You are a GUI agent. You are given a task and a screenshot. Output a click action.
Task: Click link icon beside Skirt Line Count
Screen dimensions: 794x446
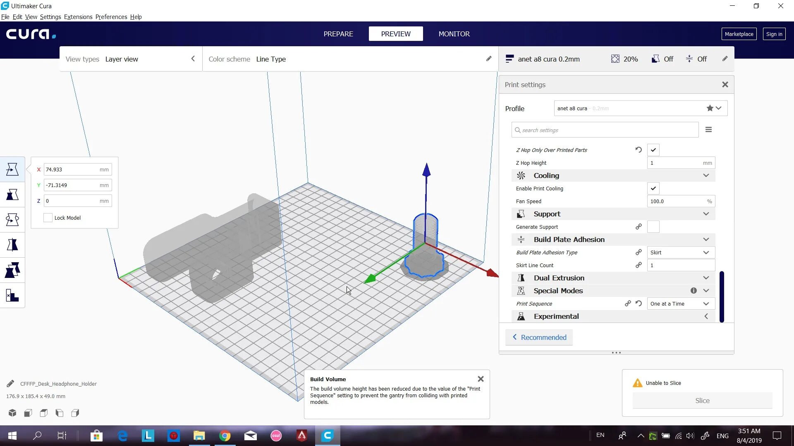pyautogui.click(x=639, y=265)
